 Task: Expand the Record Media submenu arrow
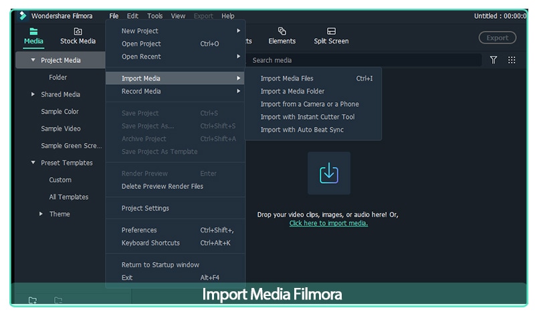239,91
